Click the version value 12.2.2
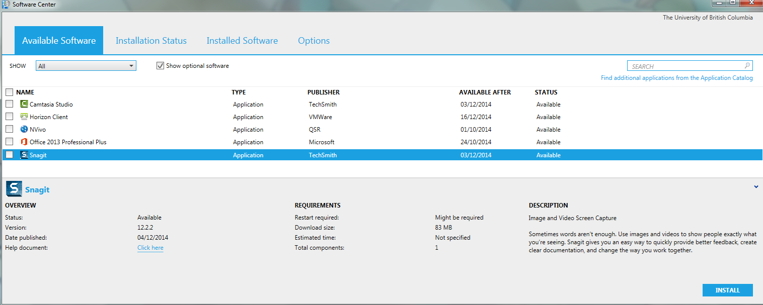763x305 pixels. coord(144,228)
